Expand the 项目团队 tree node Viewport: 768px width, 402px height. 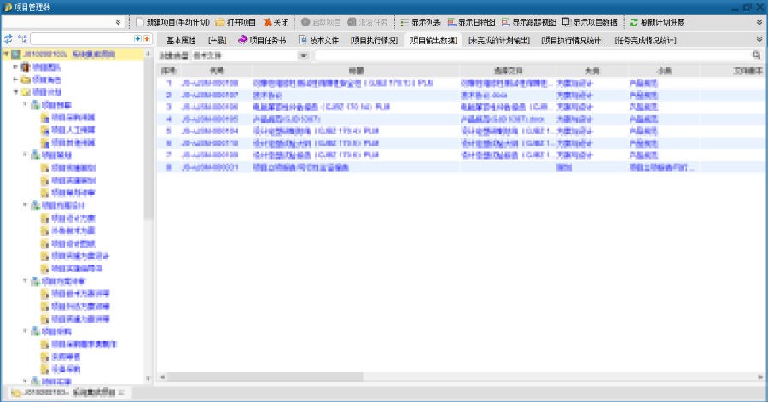point(15,67)
